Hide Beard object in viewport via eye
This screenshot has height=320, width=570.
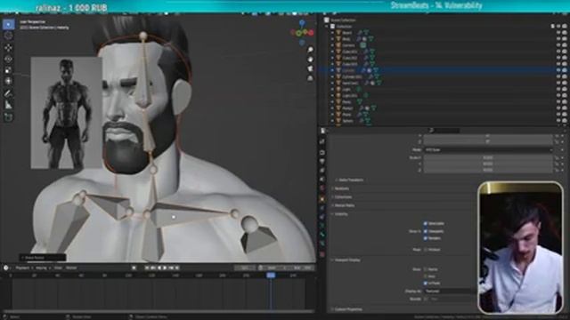point(558,33)
